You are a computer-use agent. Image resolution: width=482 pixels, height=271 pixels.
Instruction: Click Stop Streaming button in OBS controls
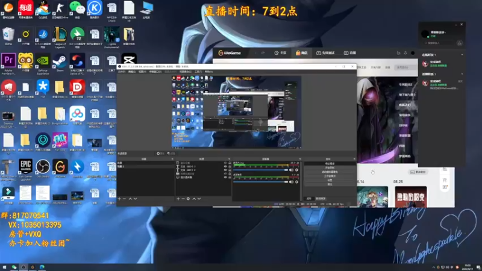click(x=330, y=163)
